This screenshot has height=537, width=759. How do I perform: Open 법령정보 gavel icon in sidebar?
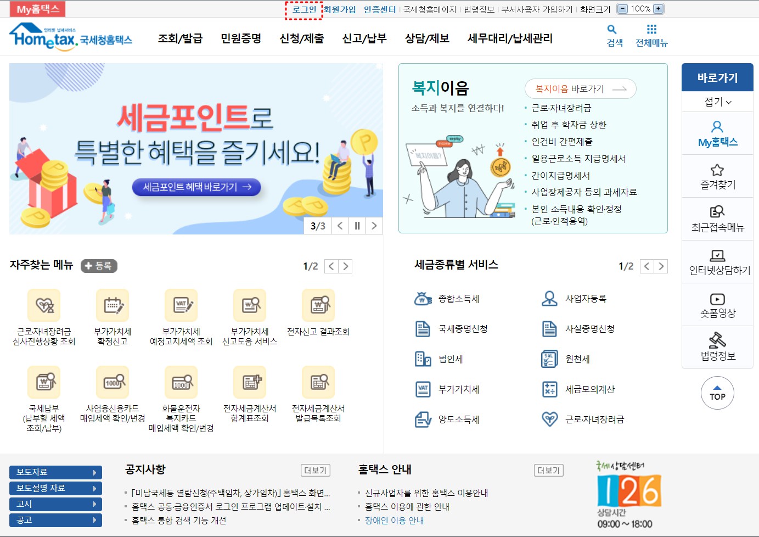coord(717,347)
